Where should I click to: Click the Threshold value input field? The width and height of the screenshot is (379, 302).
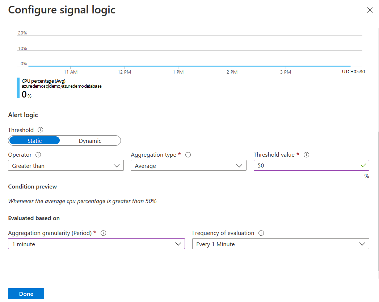click(x=308, y=166)
